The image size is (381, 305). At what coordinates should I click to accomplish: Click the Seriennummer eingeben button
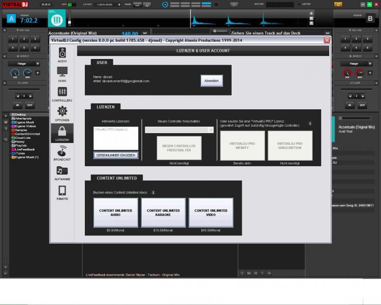[116, 155]
